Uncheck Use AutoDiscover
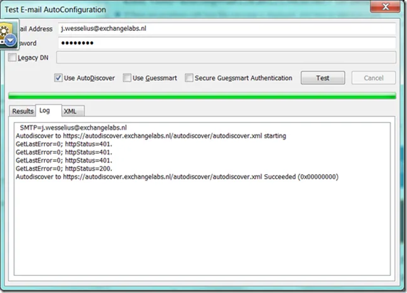The height and width of the screenshot is (293, 407). [x=58, y=78]
